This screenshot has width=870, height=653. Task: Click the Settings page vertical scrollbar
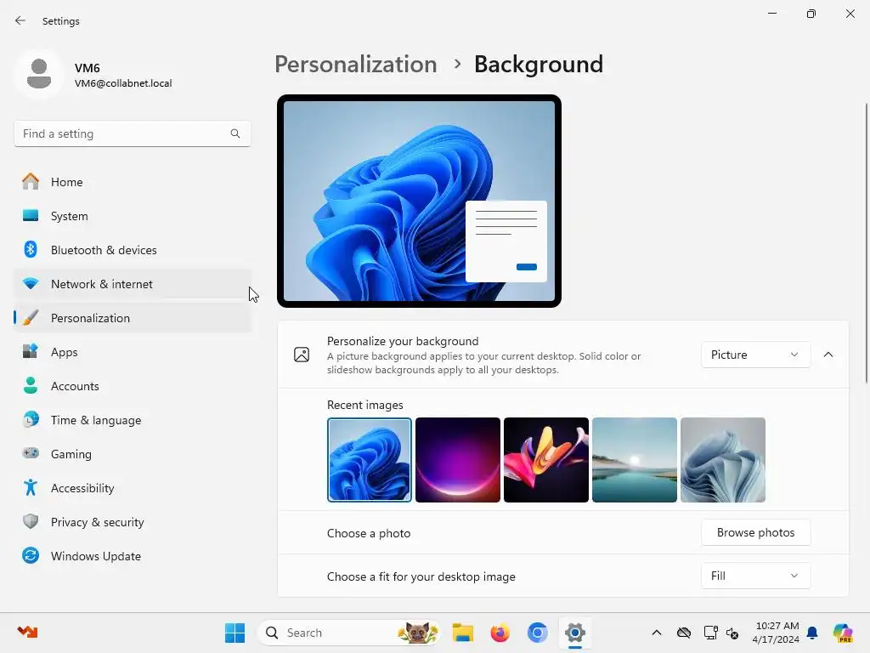[866, 242]
